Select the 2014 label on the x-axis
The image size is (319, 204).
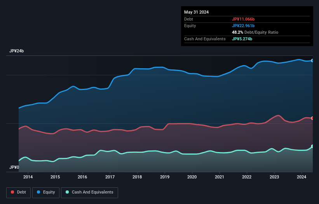[x=28, y=177]
